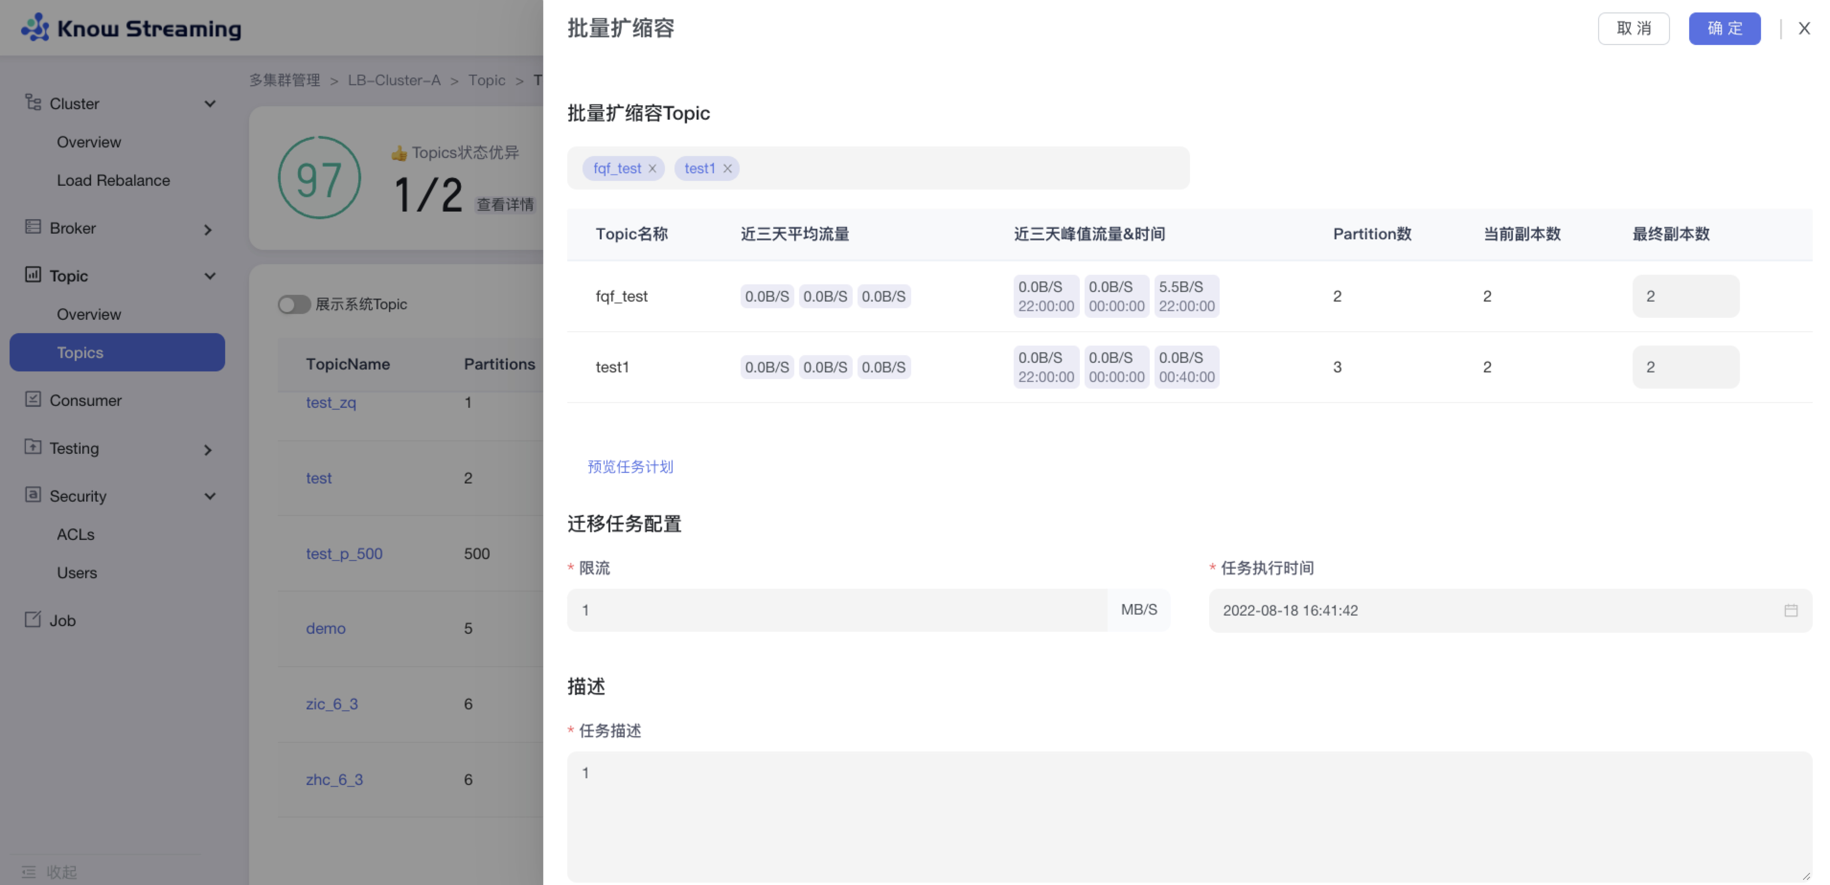Open calendar icon in task execution time
This screenshot has width=1830, height=885.
[x=1790, y=610]
